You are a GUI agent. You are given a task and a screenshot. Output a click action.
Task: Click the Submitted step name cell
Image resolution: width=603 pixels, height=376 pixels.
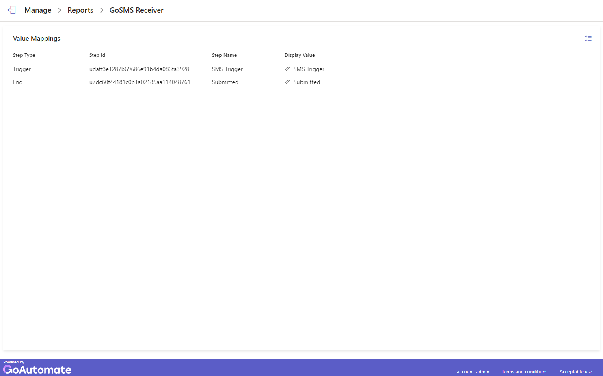point(225,82)
